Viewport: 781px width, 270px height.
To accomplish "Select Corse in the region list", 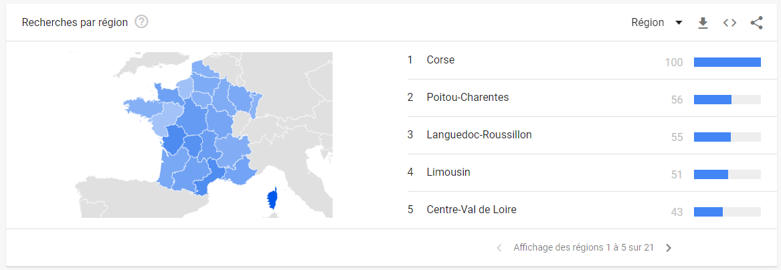I will pyautogui.click(x=440, y=60).
